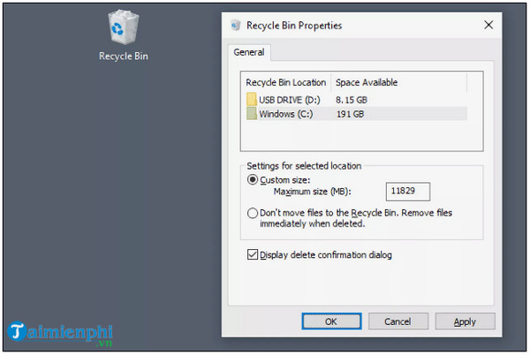The width and height of the screenshot is (530, 355).
Task: Switch to the General tab
Action: [249, 52]
